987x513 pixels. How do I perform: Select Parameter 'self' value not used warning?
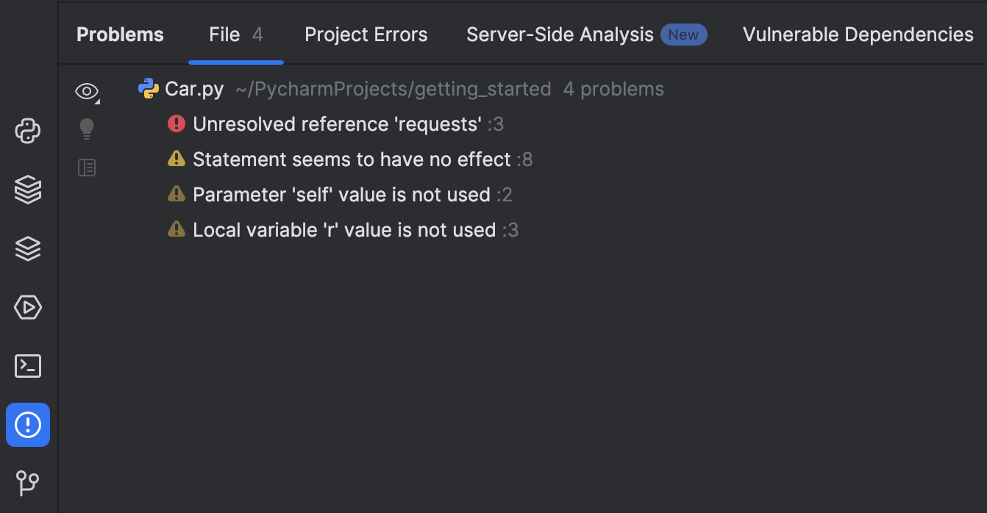[341, 195]
